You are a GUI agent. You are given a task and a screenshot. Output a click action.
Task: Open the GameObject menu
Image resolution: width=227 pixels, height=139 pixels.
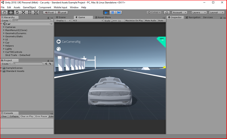[29, 7]
